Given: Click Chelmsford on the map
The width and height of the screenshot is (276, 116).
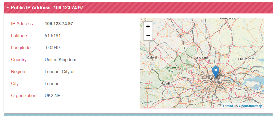Looking at the screenshot, I should click(x=246, y=59).
